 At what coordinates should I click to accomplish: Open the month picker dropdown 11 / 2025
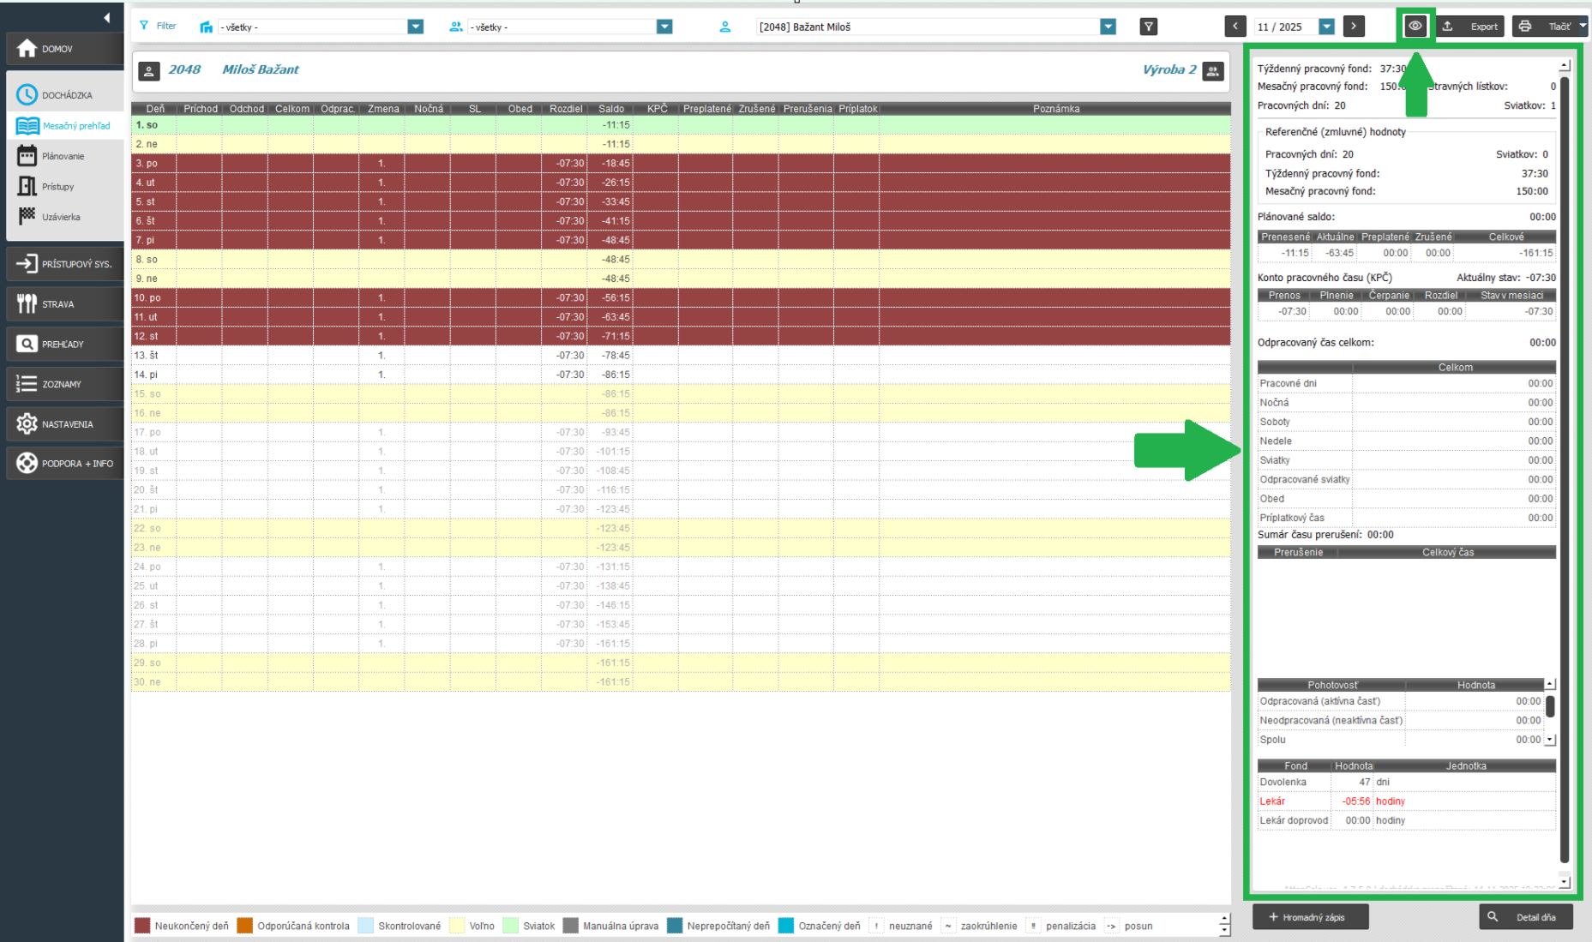pos(1326,27)
